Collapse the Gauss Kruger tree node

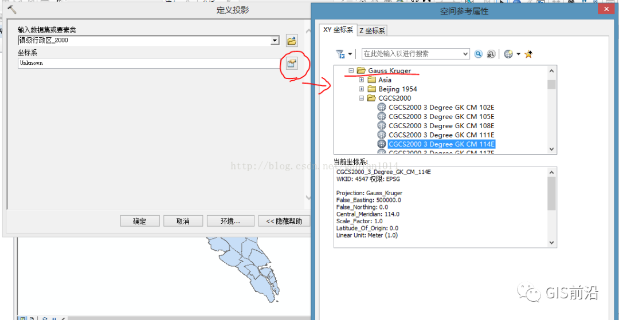pyautogui.click(x=351, y=70)
